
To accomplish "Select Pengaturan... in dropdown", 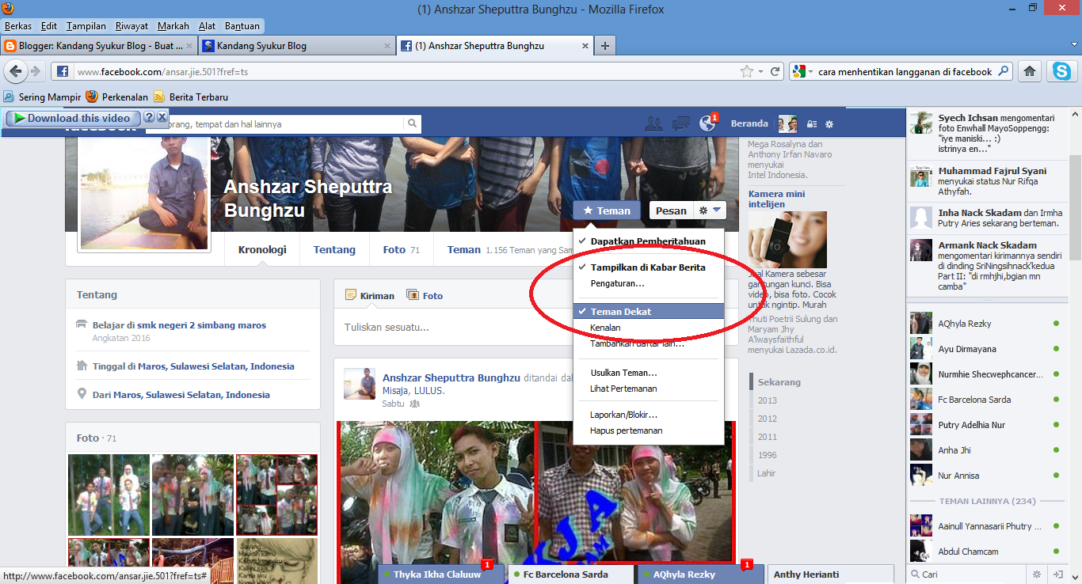I will pyautogui.click(x=648, y=283).
